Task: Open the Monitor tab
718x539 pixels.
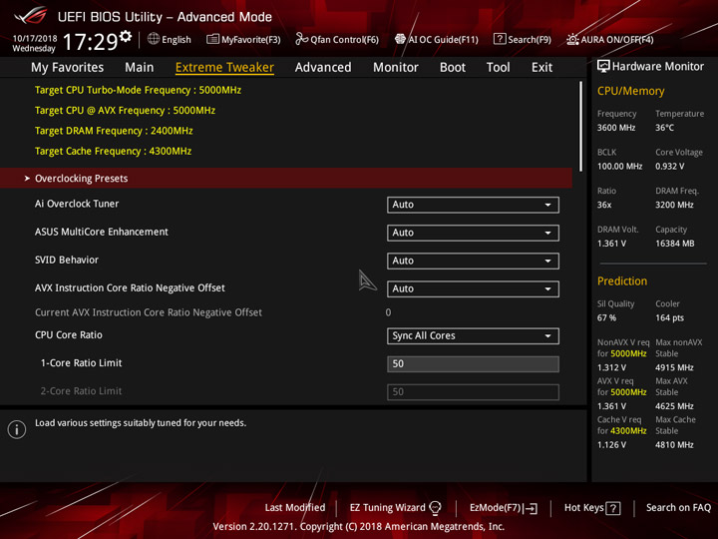Action: coord(396,68)
